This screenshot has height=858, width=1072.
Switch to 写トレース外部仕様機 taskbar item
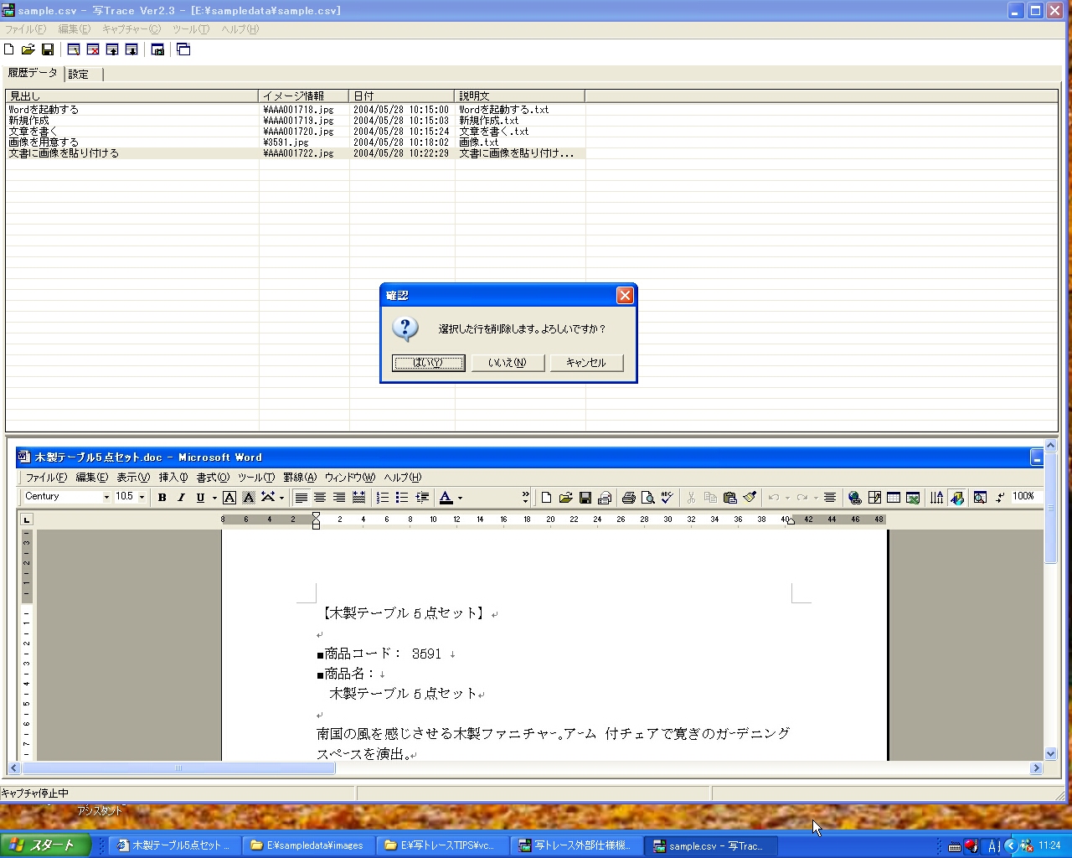576,845
